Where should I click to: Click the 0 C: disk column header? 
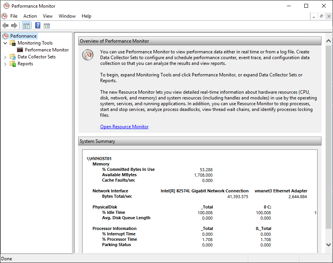[267, 207]
